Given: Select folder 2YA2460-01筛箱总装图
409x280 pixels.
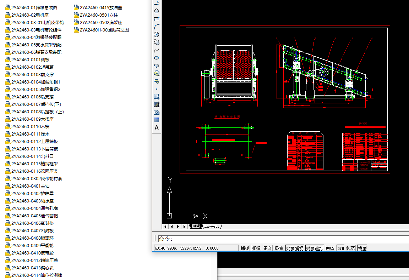Looking at the screenshot, I should (31, 7).
